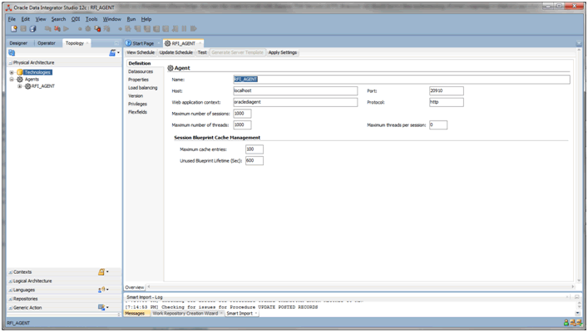Select the Technologies folder icon in the tree
Viewport: 588px width, 332px height.
[20, 72]
